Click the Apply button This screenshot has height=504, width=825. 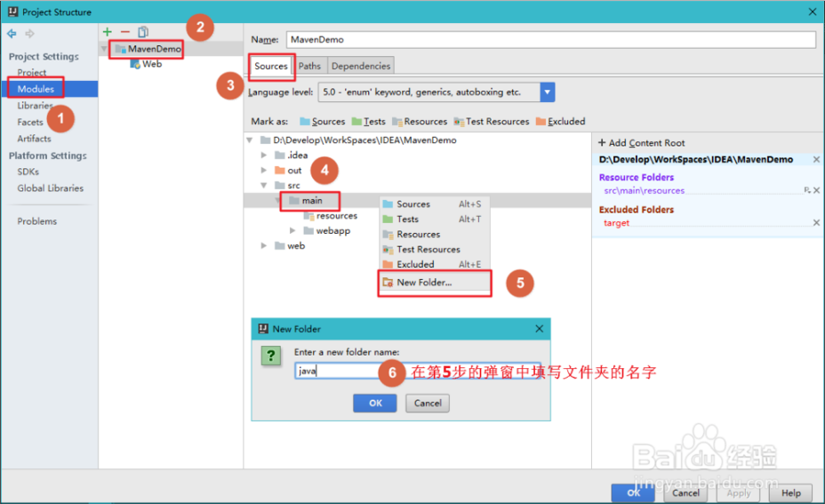click(x=738, y=492)
